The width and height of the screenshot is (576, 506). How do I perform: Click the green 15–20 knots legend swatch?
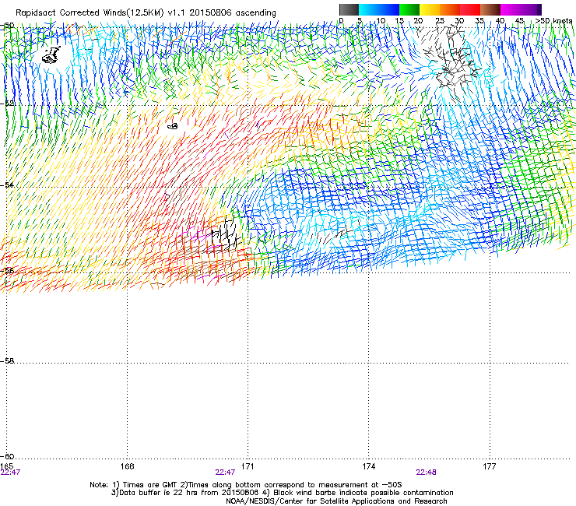pos(409,9)
